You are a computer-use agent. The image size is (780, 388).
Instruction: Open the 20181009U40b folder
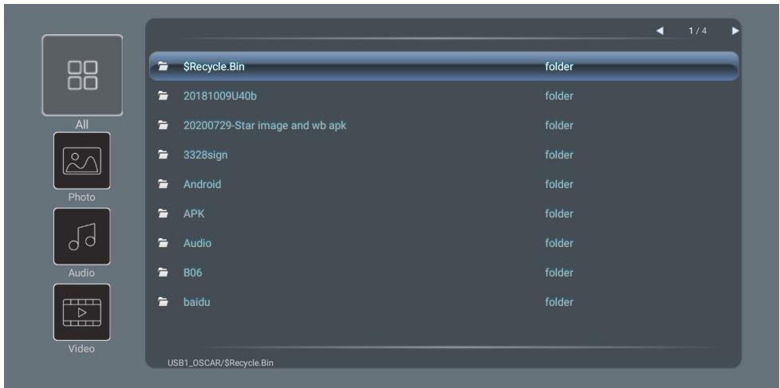[x=443, y=96]
